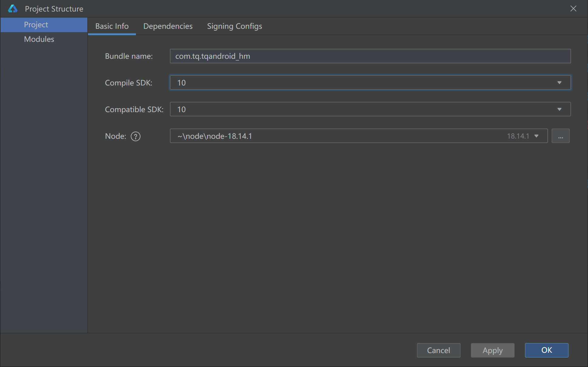588x367 pixels.
Task: Click the ellipsis button for Node path
Action: pos(561,136)
